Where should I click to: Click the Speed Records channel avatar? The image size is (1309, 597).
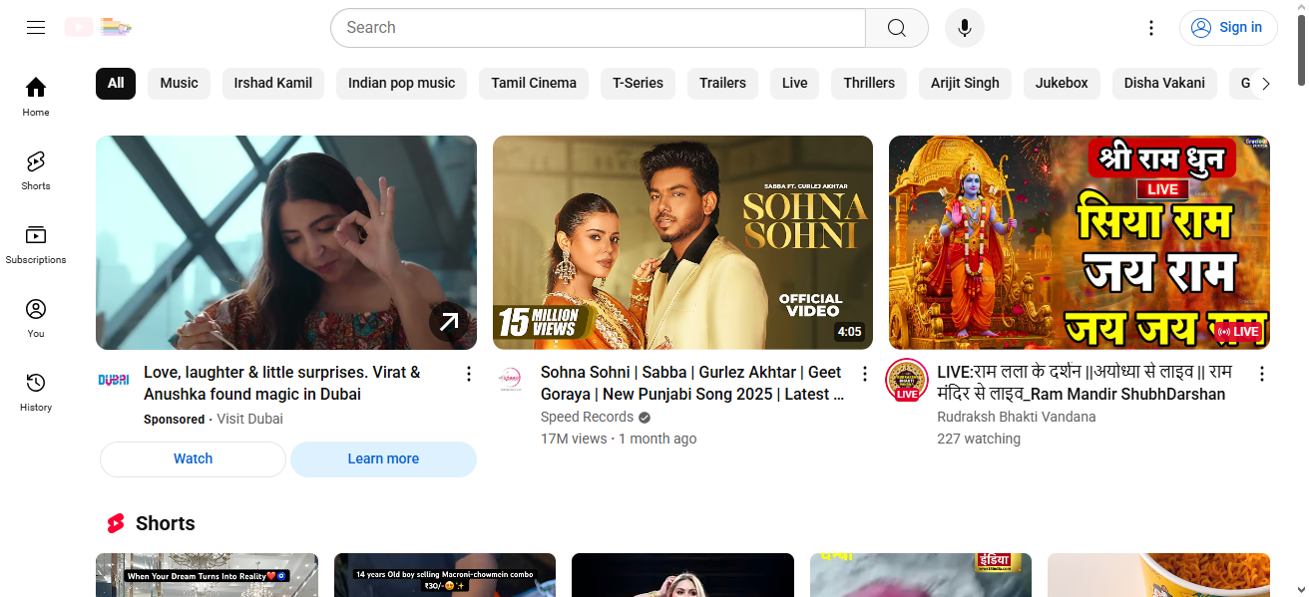click(x=510, y=380)
